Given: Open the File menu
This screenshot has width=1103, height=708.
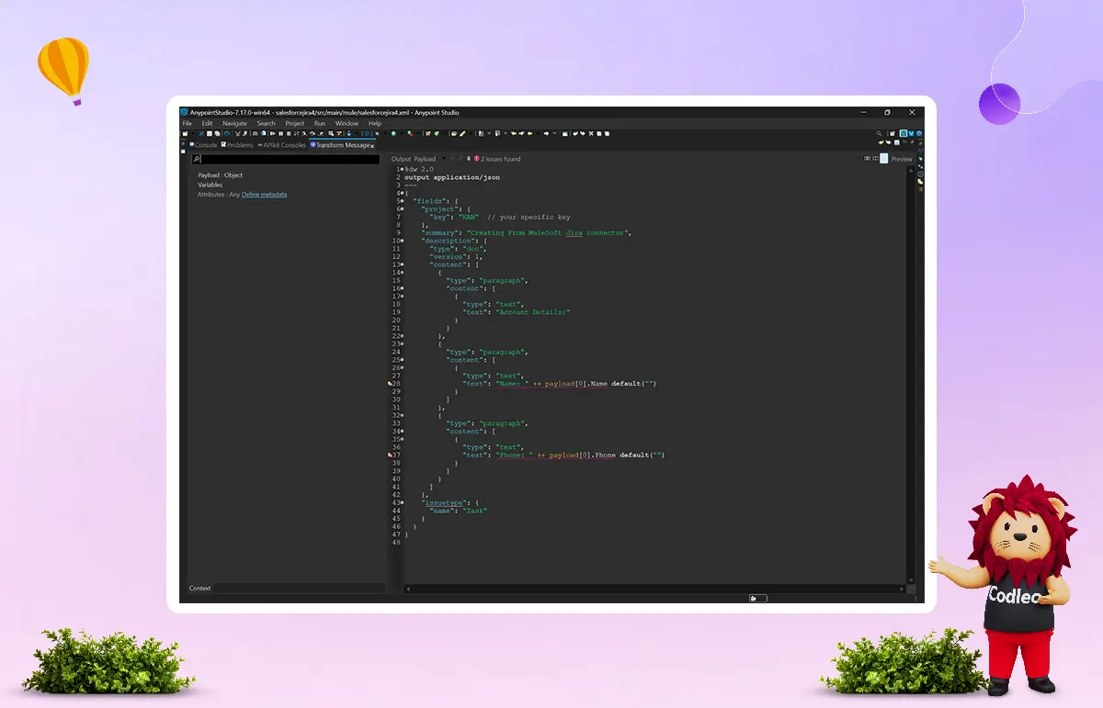Looking at the screenshot, I should tap(187, 123).
